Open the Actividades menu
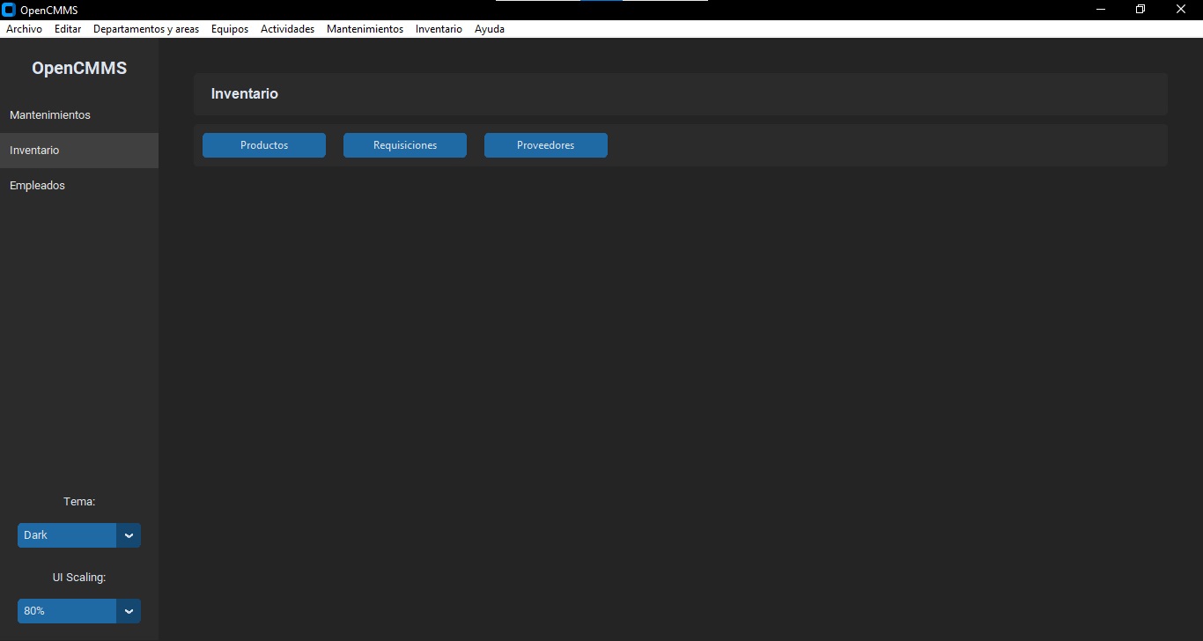Image resolution: width=1203 pixels, height=641 pixels. [x=286, y=28]
